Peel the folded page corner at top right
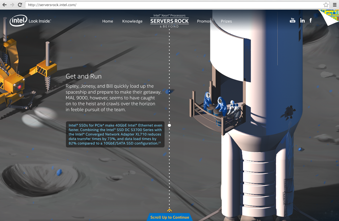 [x=329, y=17]
